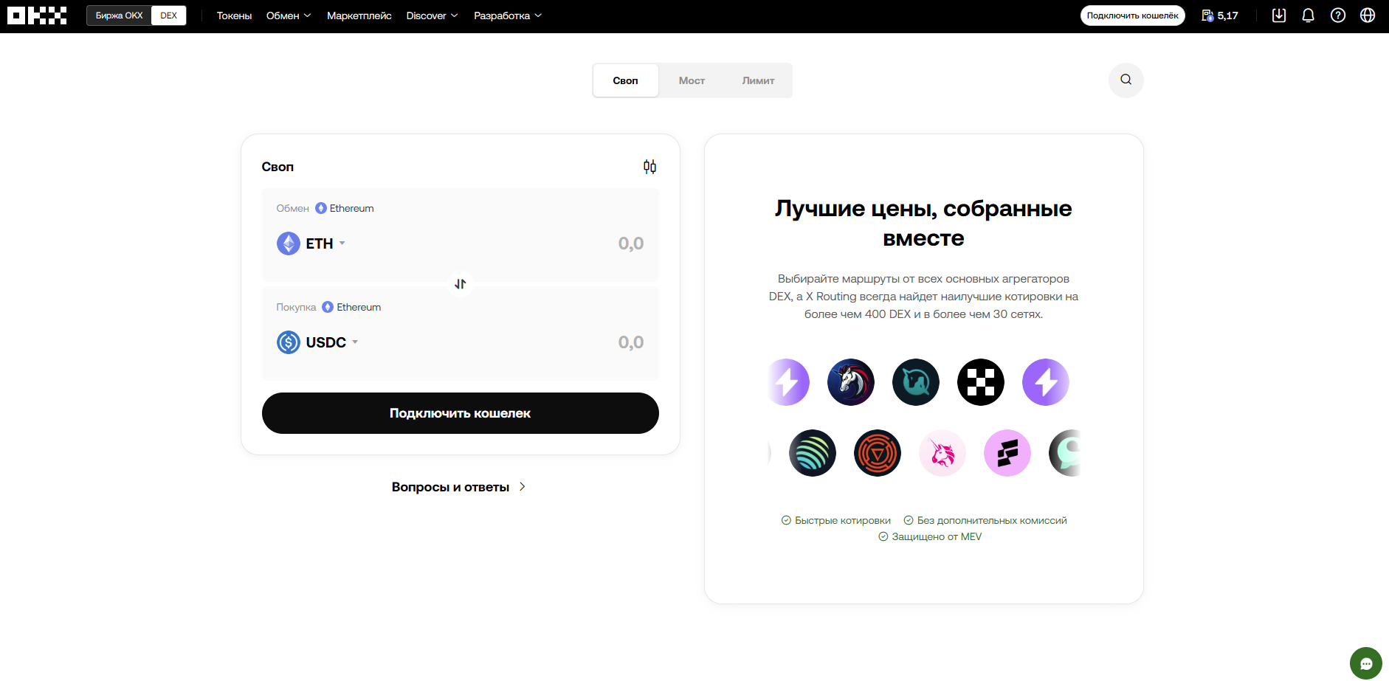Switch to Биржа OKX mode
Viewport: 1389px width, 681px height.
click(119, 15)
